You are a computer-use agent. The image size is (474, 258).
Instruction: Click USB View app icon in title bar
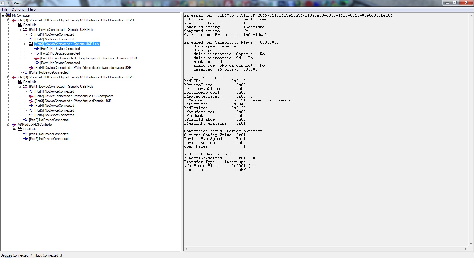click(3, 3)
